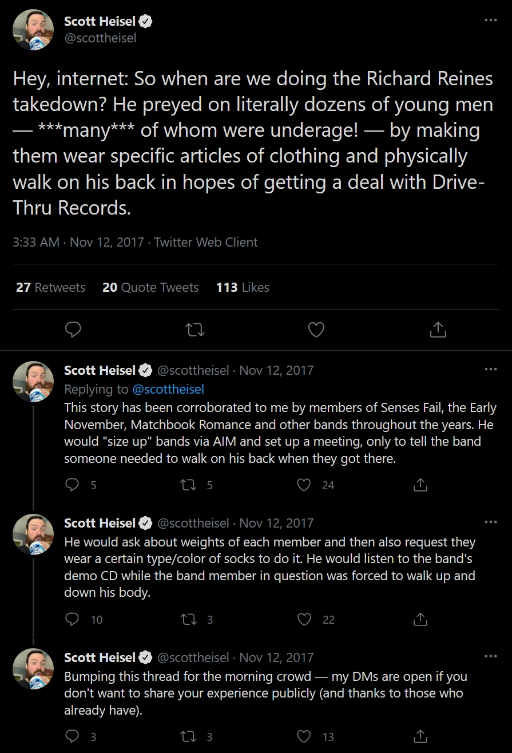512x753 pixels.
Task: Reply to the morning crowd bump tweet
Action: click(72, 737)
